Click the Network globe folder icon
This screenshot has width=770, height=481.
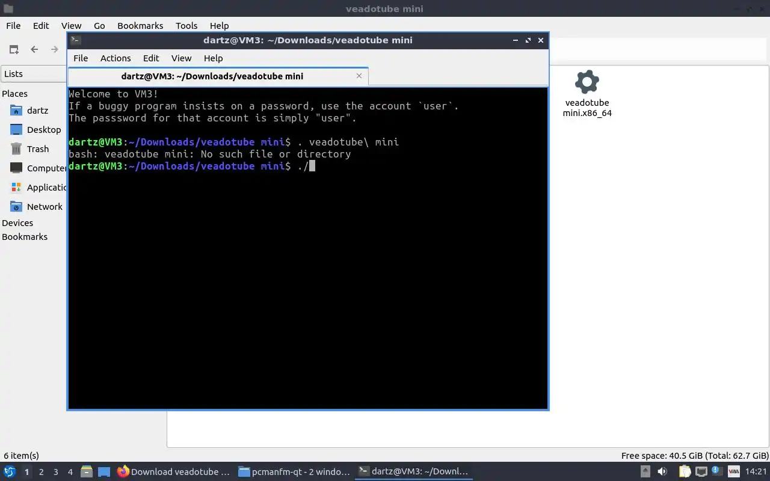(x=16, y=207)
